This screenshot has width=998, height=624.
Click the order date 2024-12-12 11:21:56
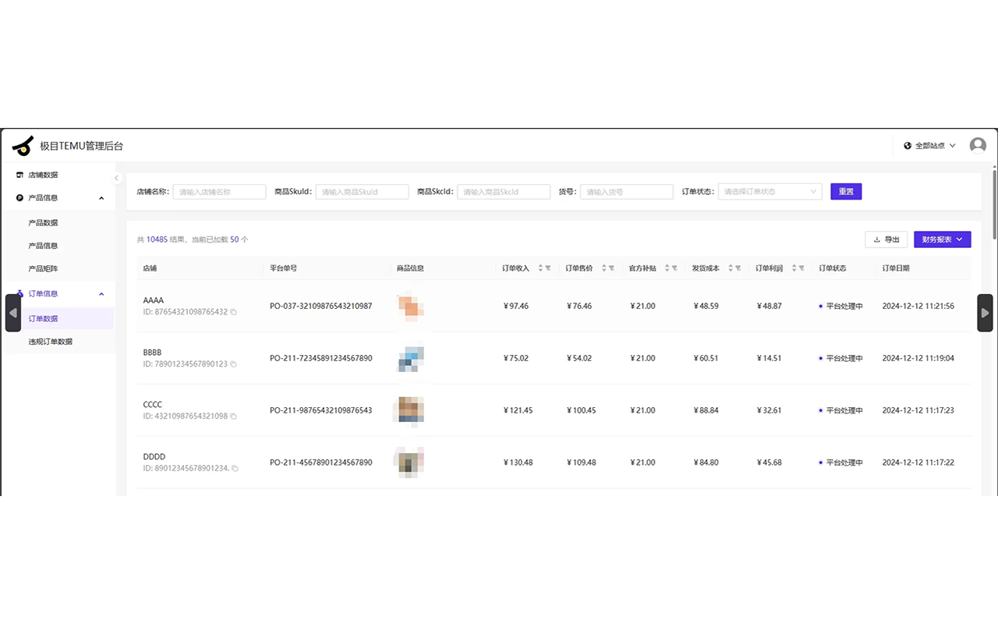(x=918, y=307)
